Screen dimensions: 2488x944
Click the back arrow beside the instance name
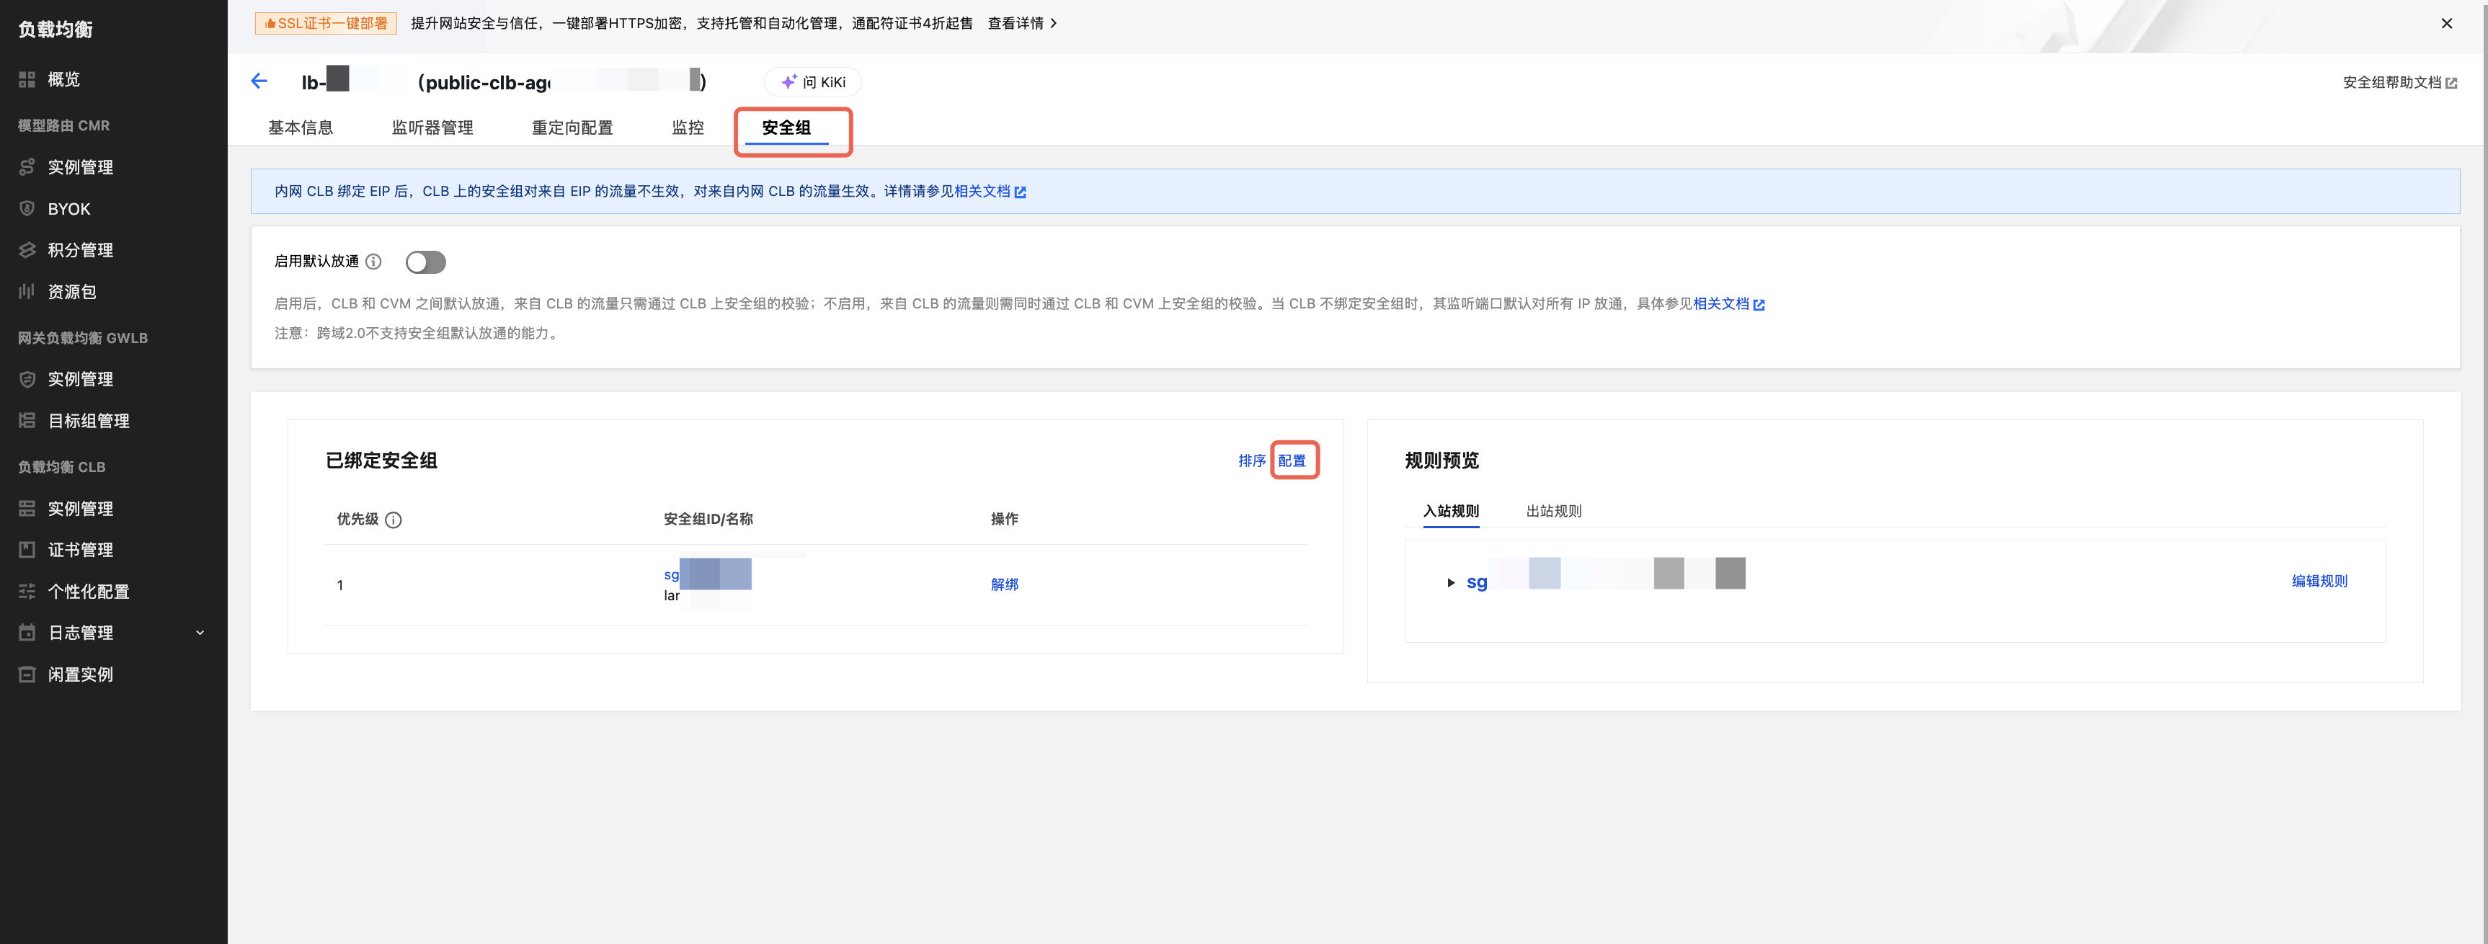point(259,81)
